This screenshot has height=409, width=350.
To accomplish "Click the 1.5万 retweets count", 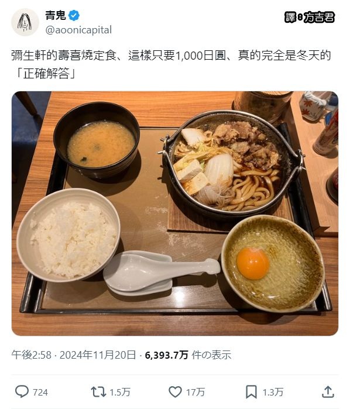I will [x=120, y=392].
